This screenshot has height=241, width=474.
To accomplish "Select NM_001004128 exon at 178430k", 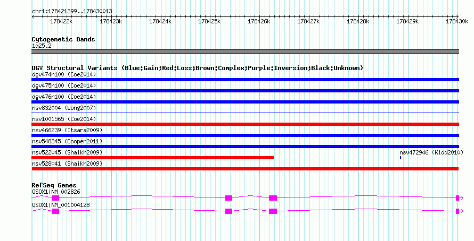I will (457, 211).
